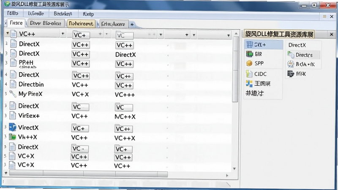Click the VC+++ cell in the My PieeX row
338x190 pixels.
125,95
